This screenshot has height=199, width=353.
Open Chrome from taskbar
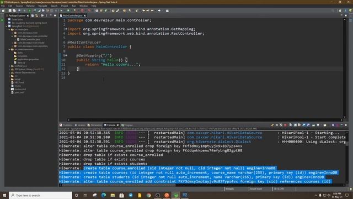[x=148, y=195]
